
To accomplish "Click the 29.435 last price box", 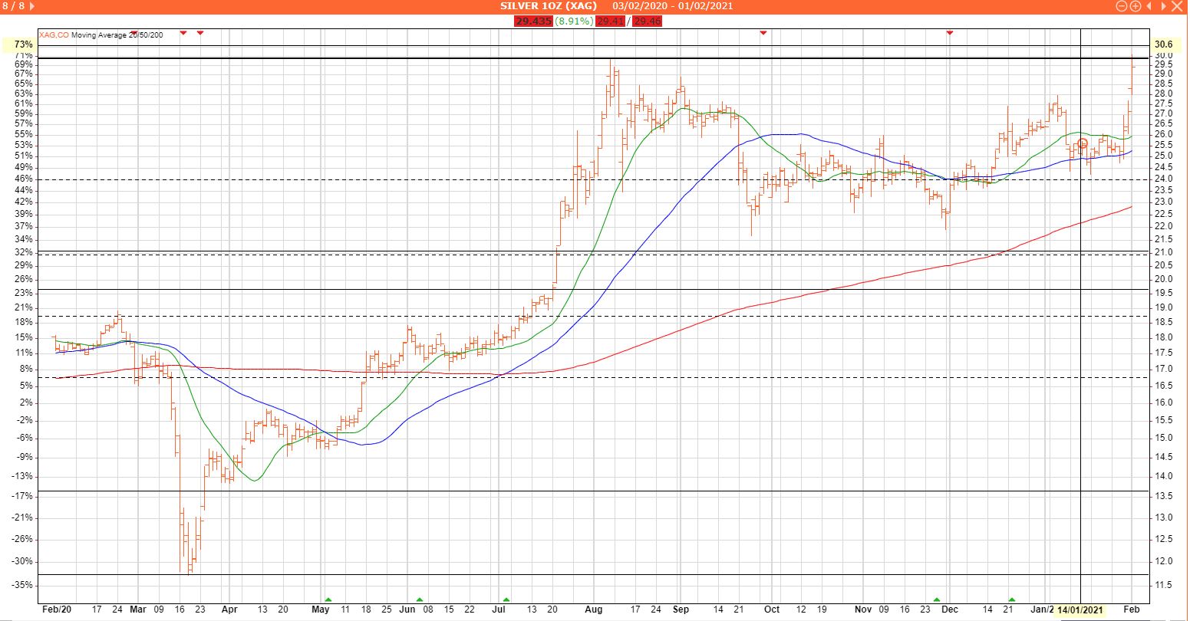I will 534,21.
